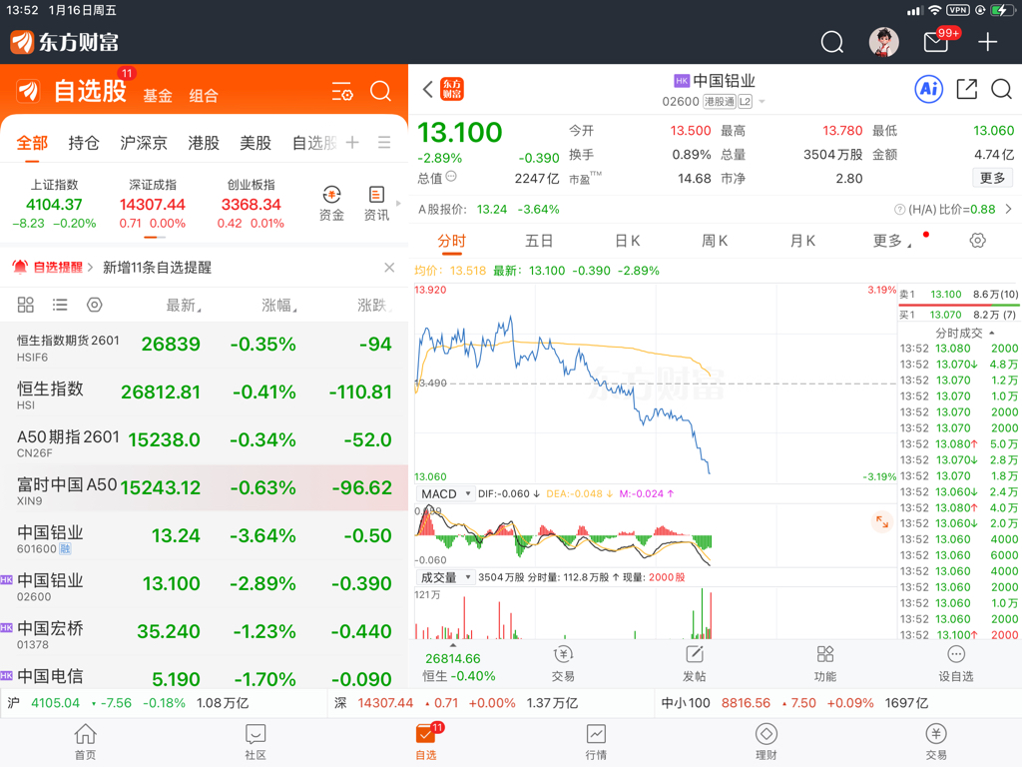Open search in the top header bar

click(831, 42)
